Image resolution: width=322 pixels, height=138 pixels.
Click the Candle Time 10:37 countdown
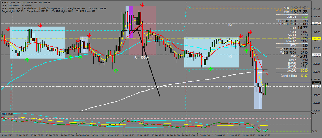304,76
